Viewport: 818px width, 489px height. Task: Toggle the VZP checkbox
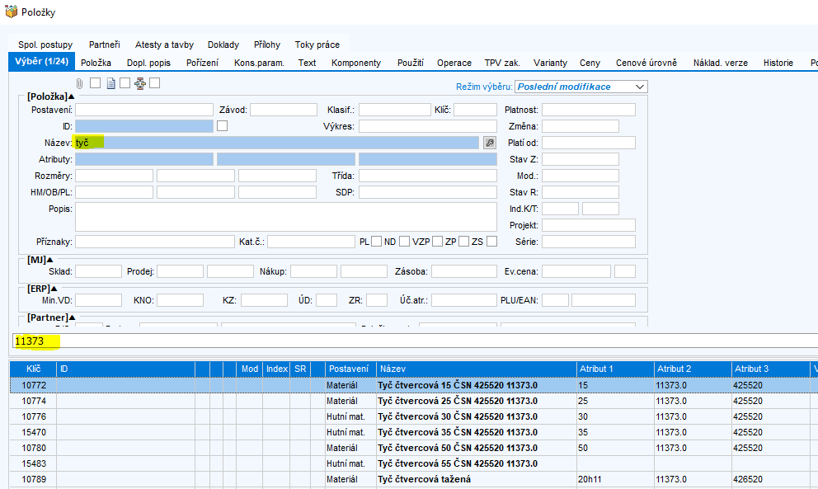tap(437, 242)
